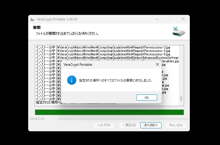Click the VeraCrypt label above the footer buttons

tap(37, 119)
